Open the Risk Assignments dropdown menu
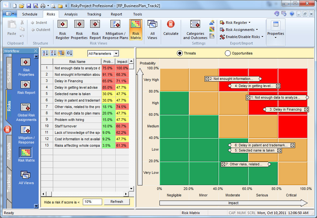Screen dimensions: 317x218 click(x=240, y=30)
